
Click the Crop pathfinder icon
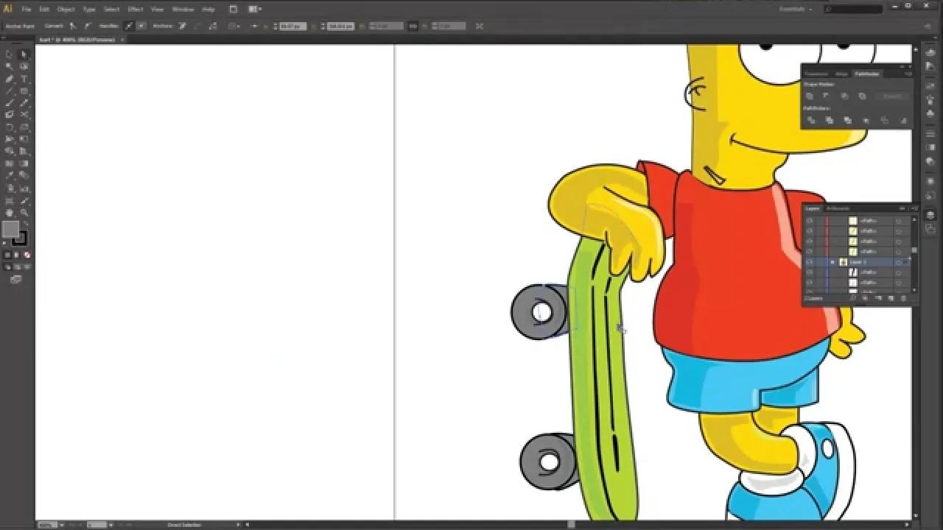(866, 120)
